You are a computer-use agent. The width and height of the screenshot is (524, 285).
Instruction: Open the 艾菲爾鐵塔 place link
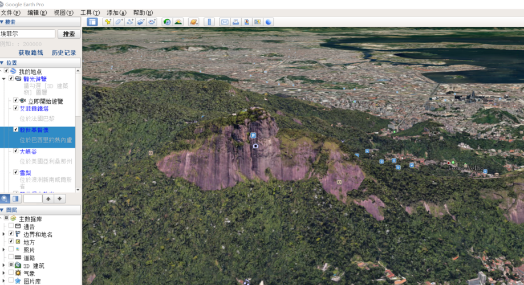pyautogui.click(x=34, y=109)
